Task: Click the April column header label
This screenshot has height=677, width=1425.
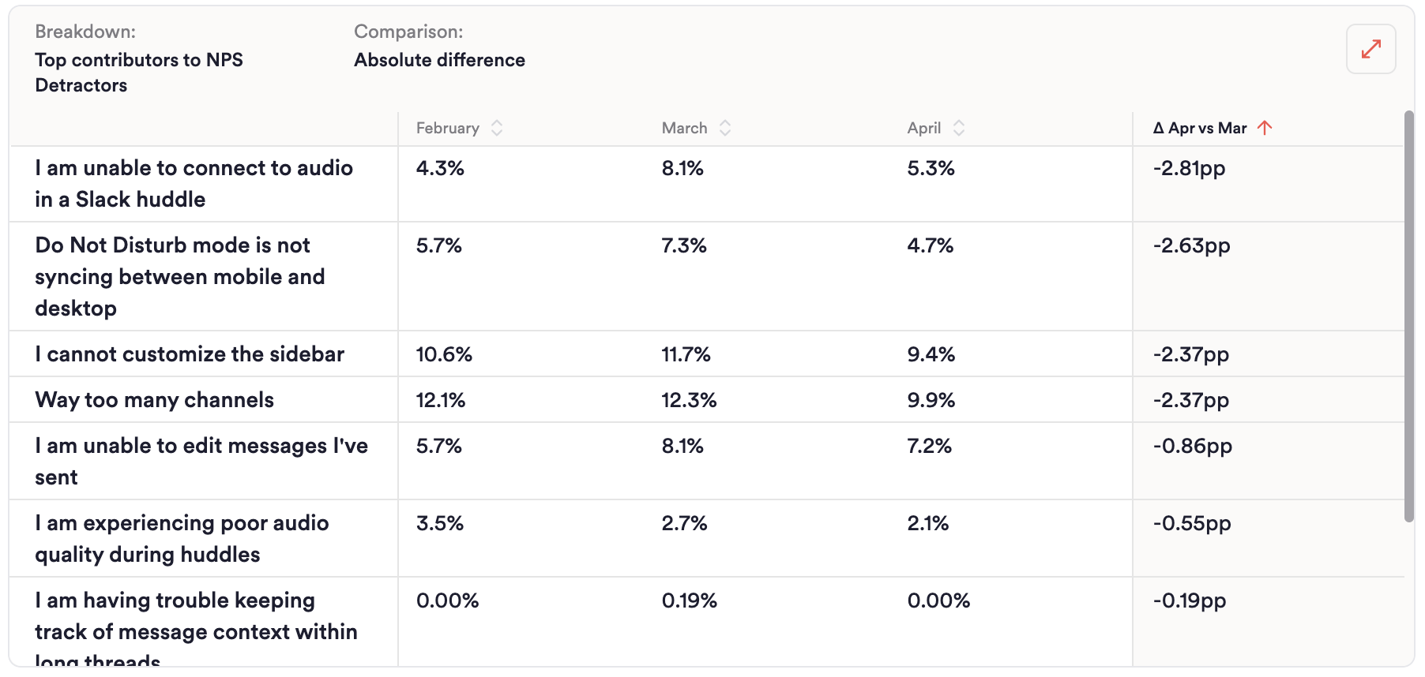Action: click(x=923, y=128)
